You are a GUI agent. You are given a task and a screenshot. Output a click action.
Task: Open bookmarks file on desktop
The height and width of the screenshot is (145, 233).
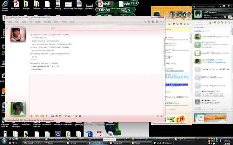47,5
